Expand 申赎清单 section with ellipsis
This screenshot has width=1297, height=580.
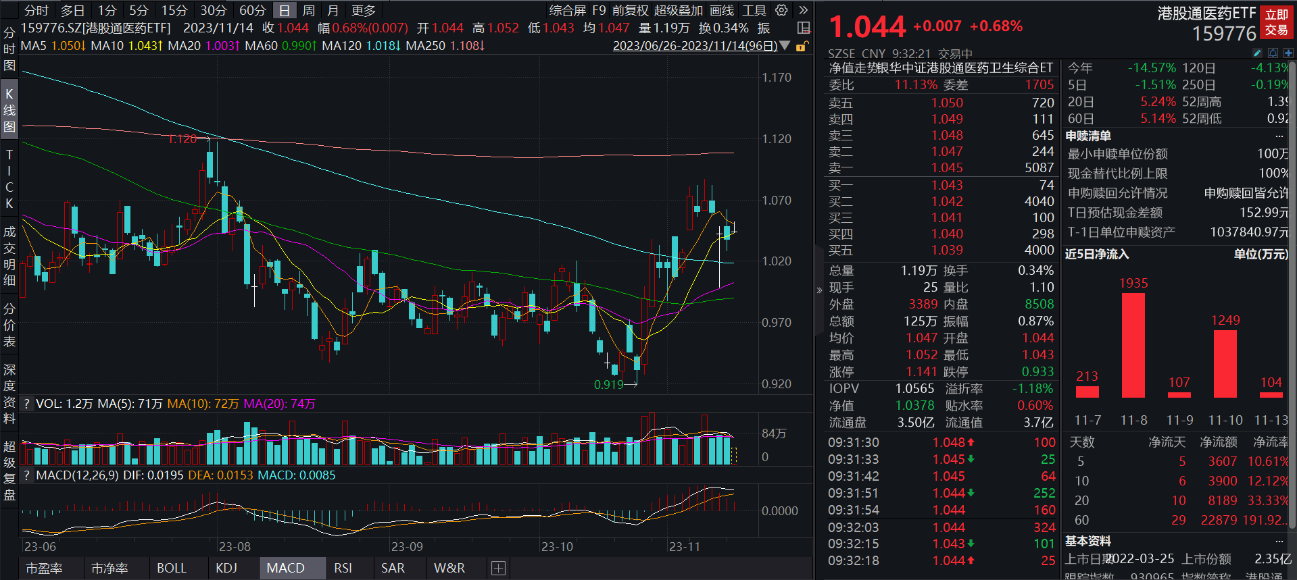pyautogui.click(x=1279, y=136)
